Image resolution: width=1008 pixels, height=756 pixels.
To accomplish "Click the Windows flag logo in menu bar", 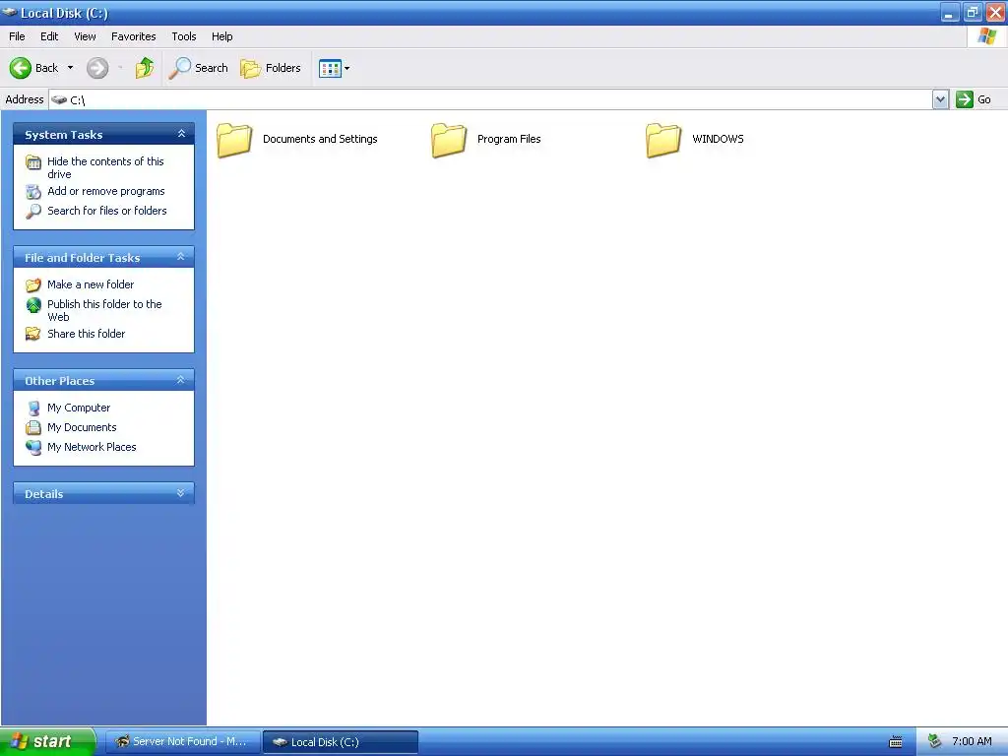I will [987, 36].
